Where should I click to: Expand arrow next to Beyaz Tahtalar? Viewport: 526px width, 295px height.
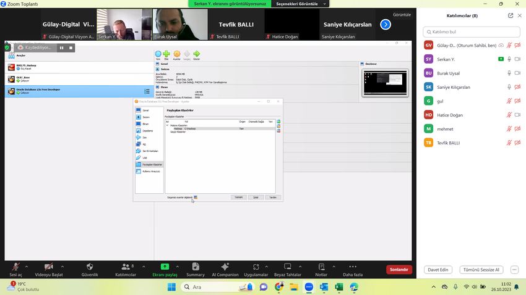300,267
